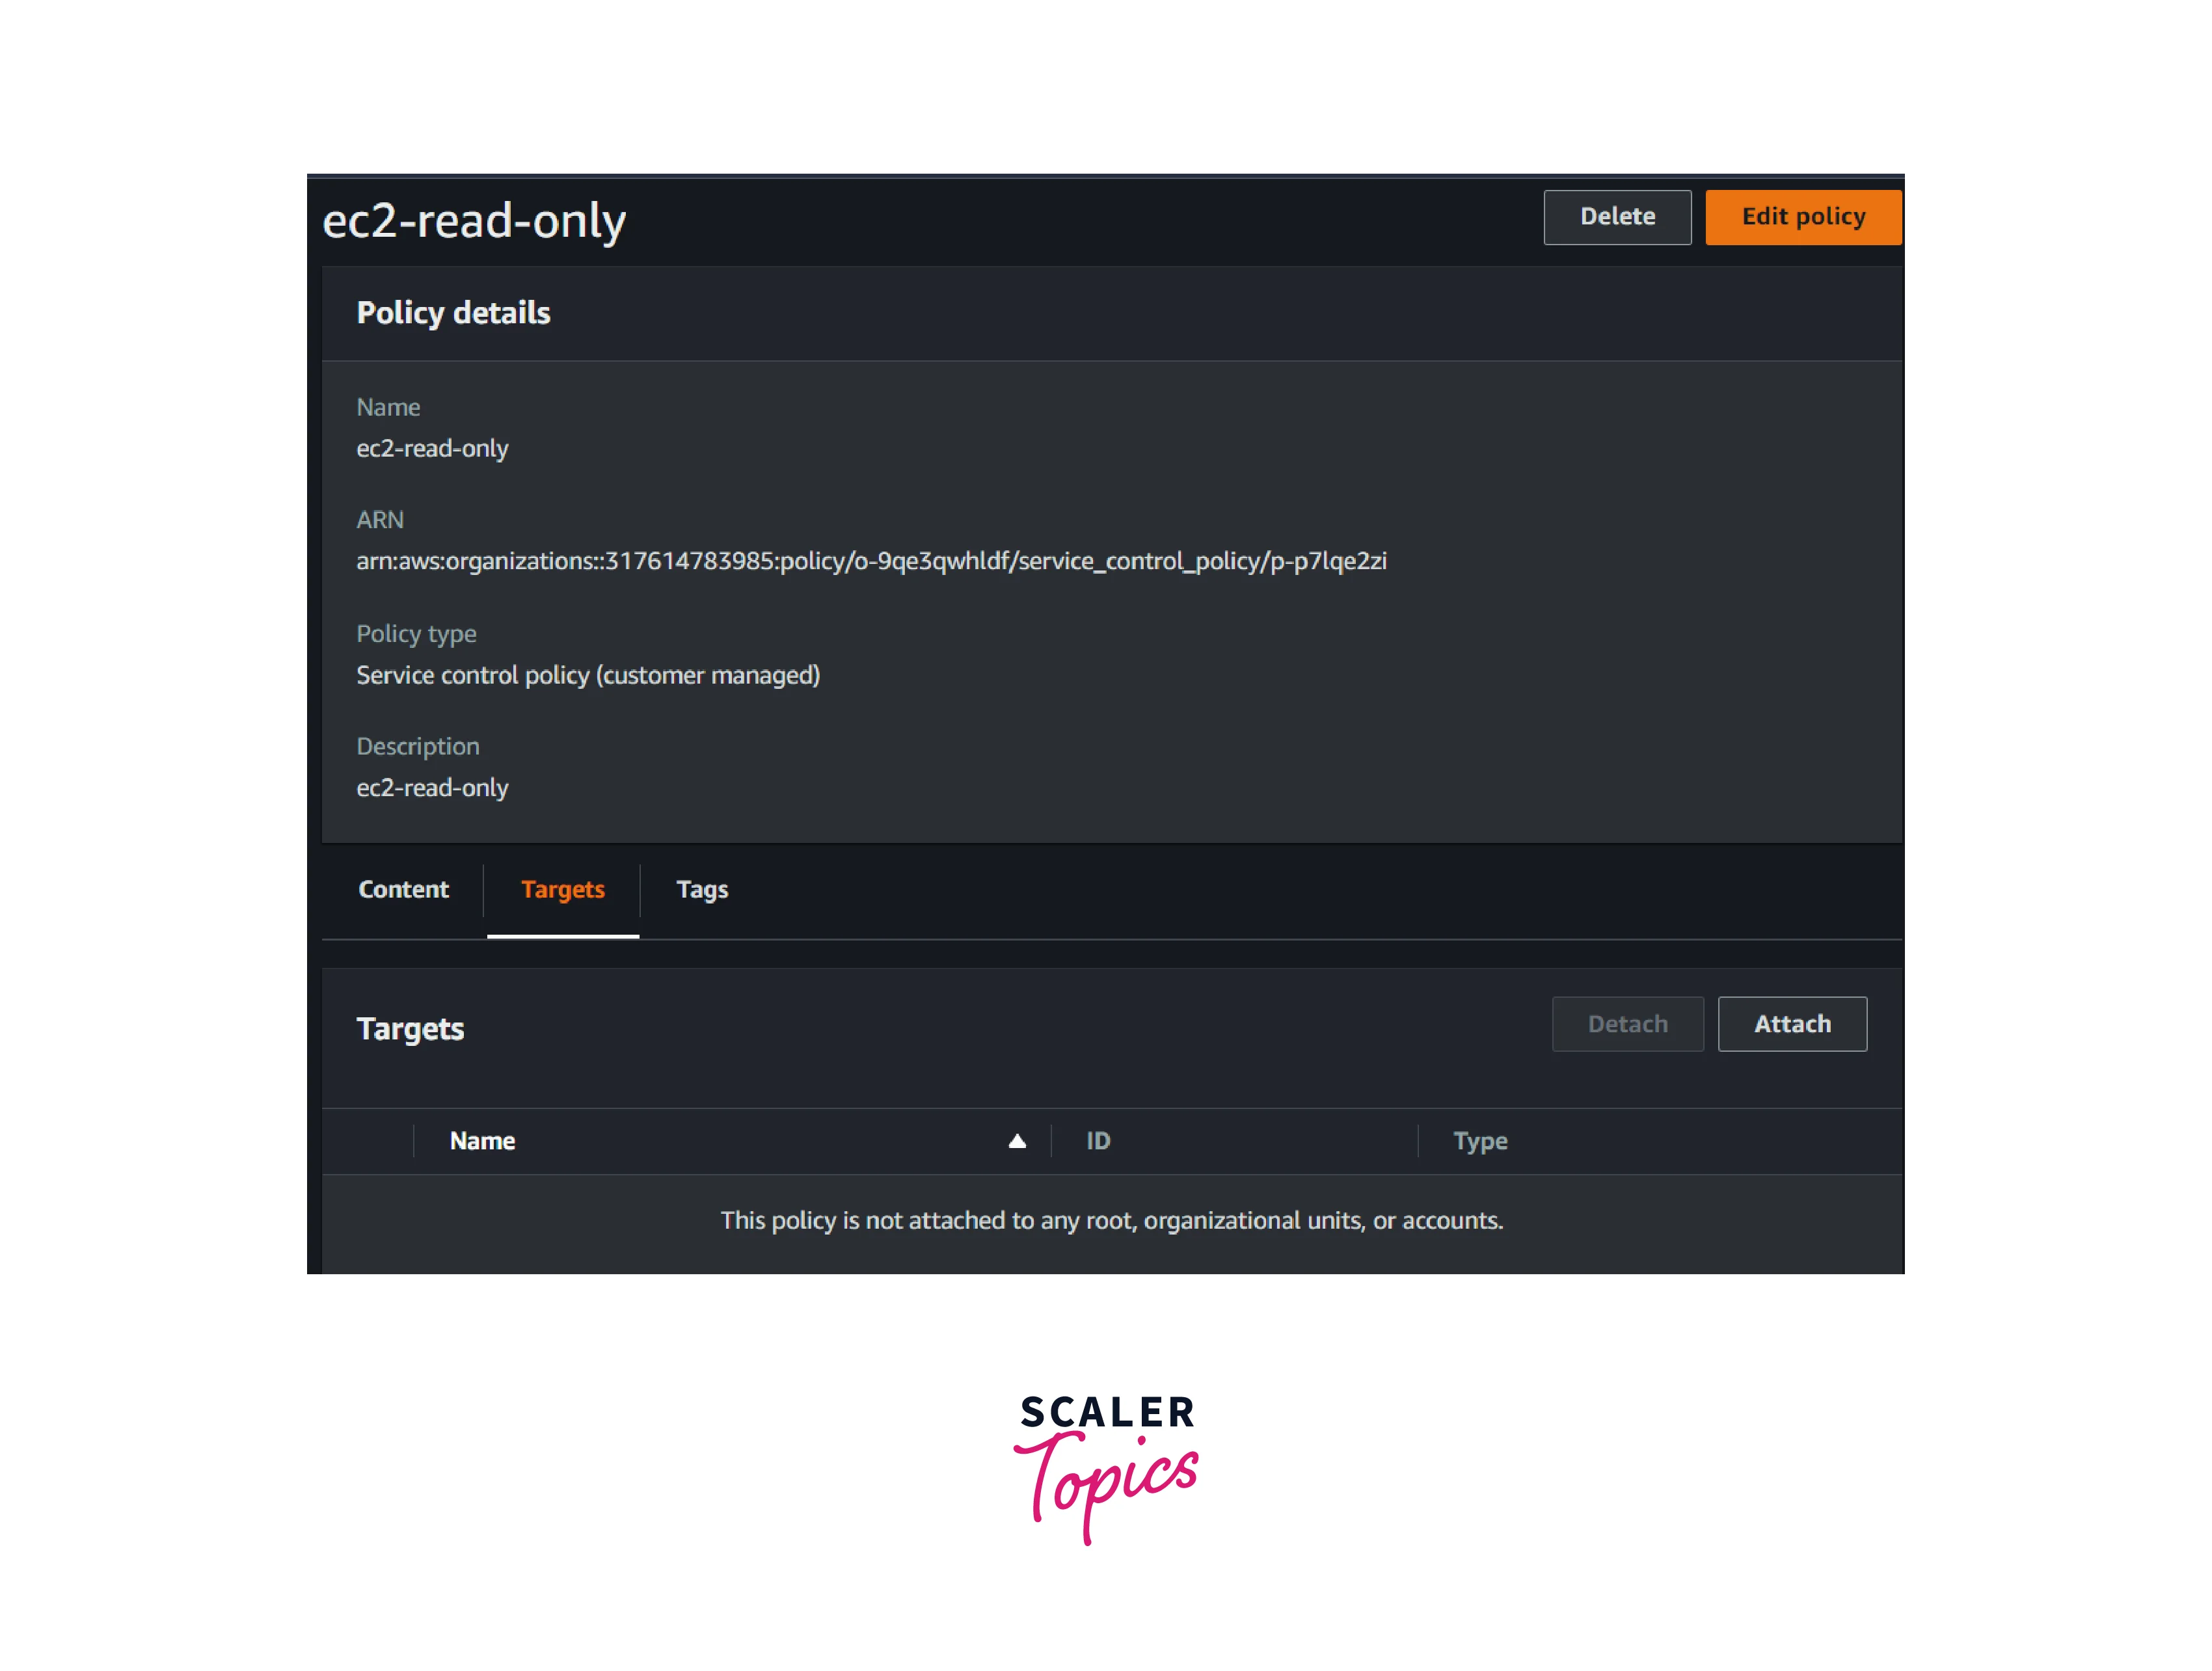The height and width of the screenshot is (1671, 2212).
Task: Click the sort ascending arrow in Name column
Action: (x=1017, y=1141)
